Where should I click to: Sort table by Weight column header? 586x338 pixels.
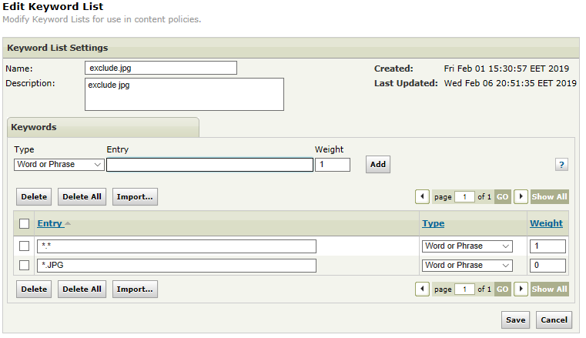(x=546, y=224)
